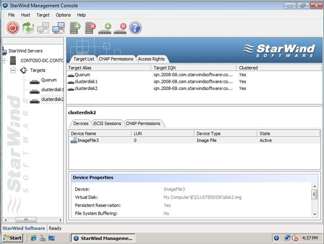Click the network icon in system tray
Viewport: 324px width, 244px height.
(287, 238)
